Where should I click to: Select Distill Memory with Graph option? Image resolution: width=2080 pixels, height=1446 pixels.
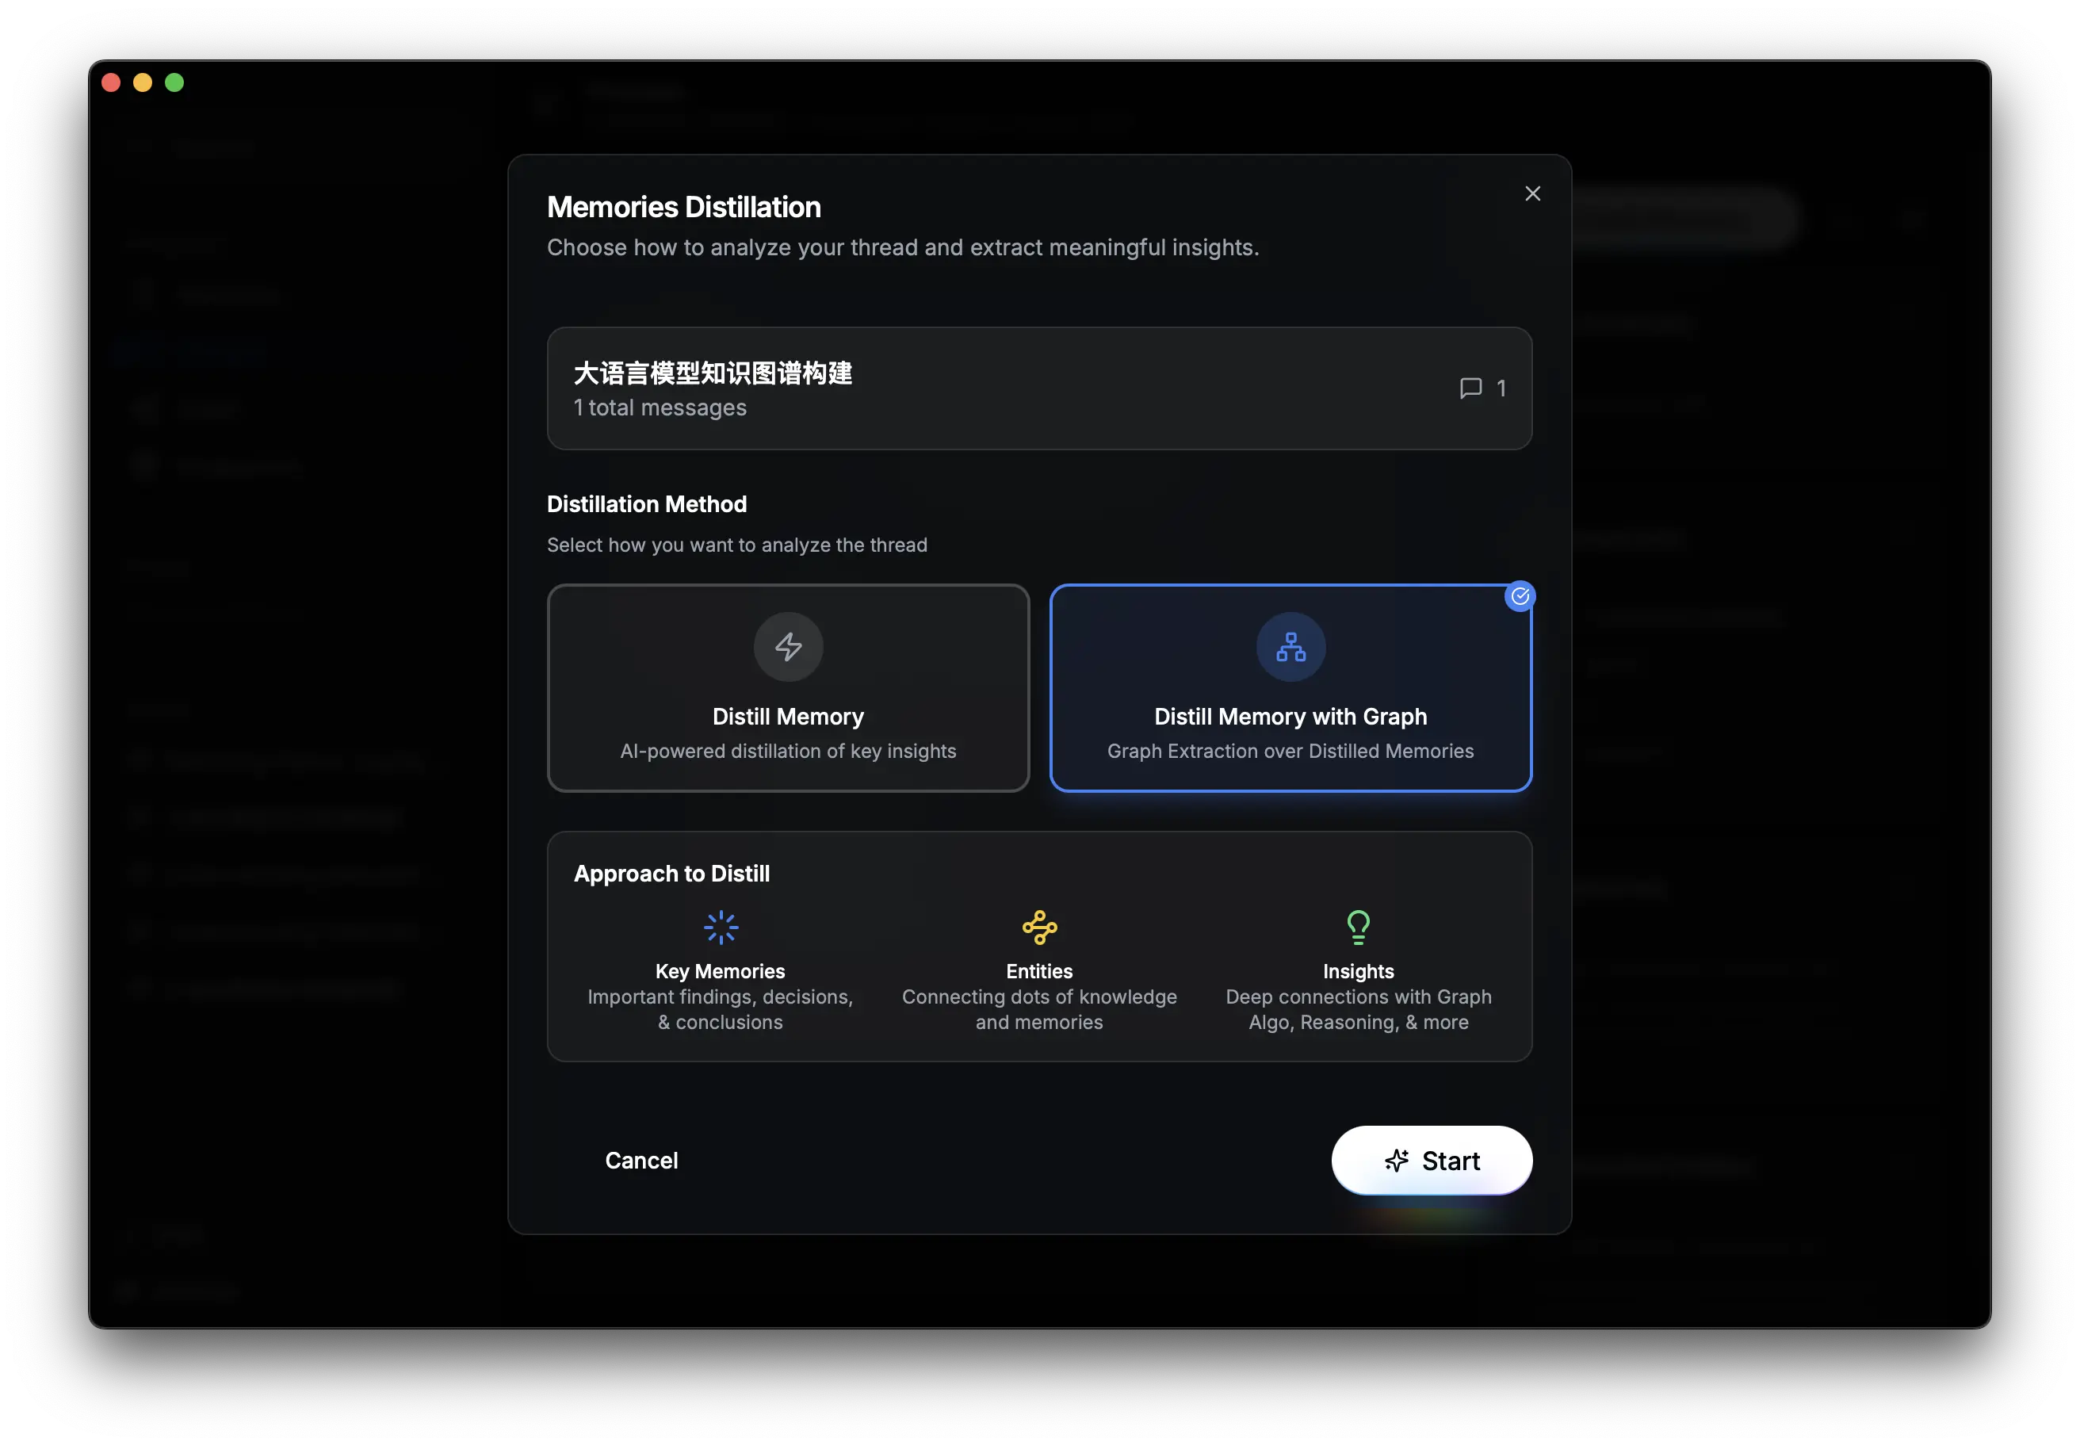(x=1290, y=716)
